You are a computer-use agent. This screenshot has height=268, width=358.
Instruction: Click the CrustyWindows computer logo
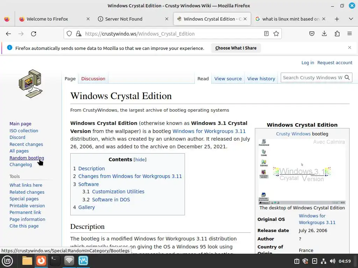[x=31, y=84]
